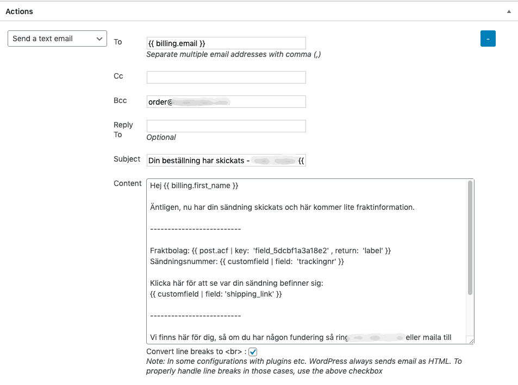Edit the Subject "Din beställning har skickats"
The image size is (518, 385).
coord(226,160)
